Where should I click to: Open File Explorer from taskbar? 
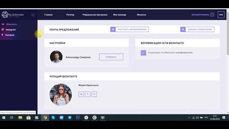click(20, 118)
